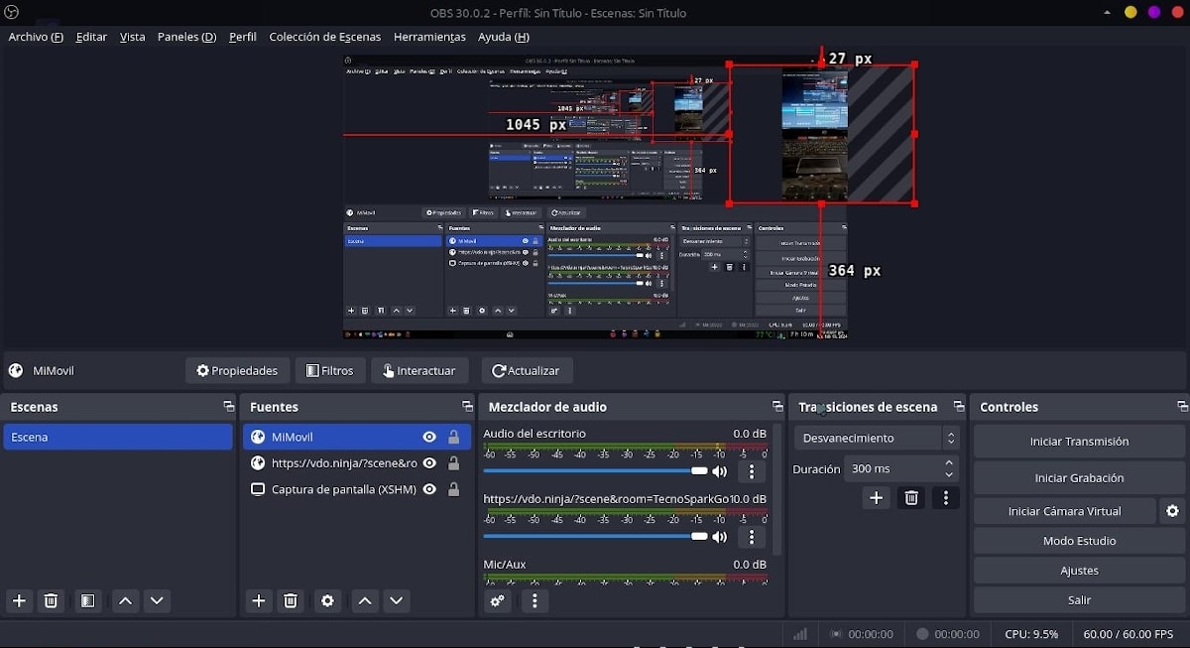Mute the Audio del escritorio speaker
Image resolution: width=1190 pixels, height=648 pixels.
719,471
